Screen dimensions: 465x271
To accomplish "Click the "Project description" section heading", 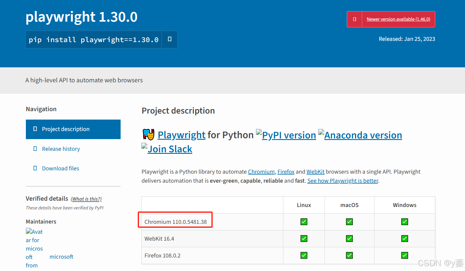I will click(x=178, y=111).
